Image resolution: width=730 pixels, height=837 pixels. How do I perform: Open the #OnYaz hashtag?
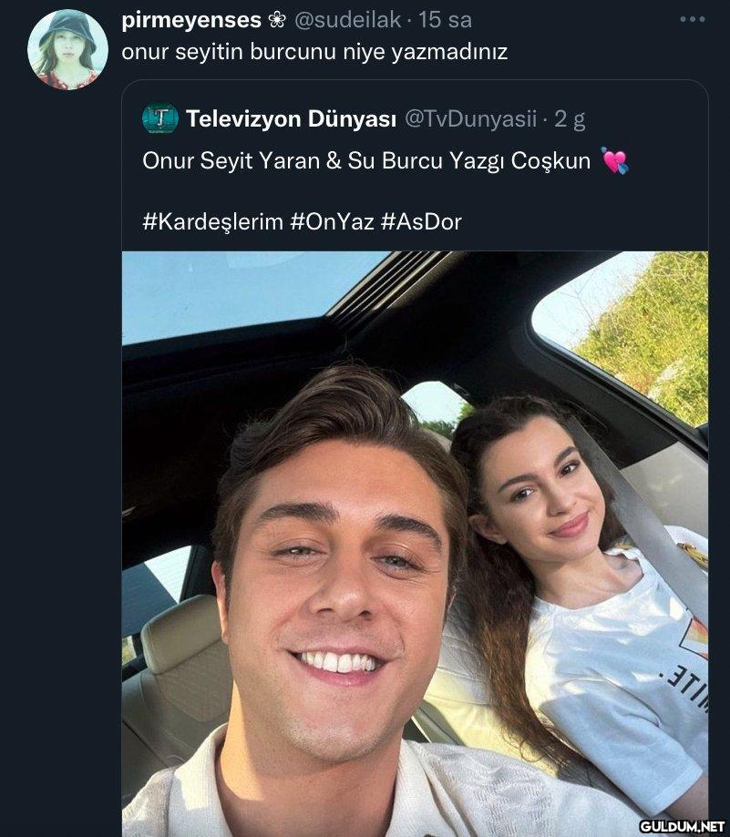pos(332,220)
